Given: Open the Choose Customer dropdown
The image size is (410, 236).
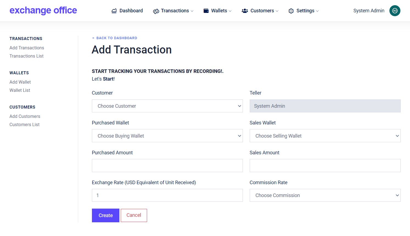Looking at the screenshot, I should point(167,106).
